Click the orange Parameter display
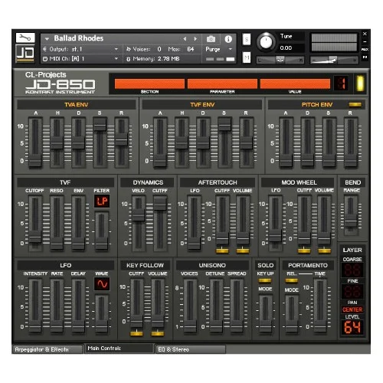Image resolution: width=383 pixels, height=383 pixels. pyautogui.click(x=222, y=83)
